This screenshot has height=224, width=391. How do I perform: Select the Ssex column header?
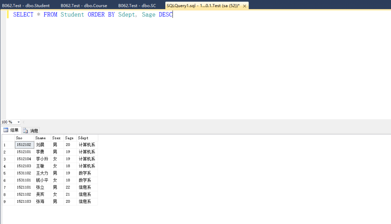(x=57, y=138)
